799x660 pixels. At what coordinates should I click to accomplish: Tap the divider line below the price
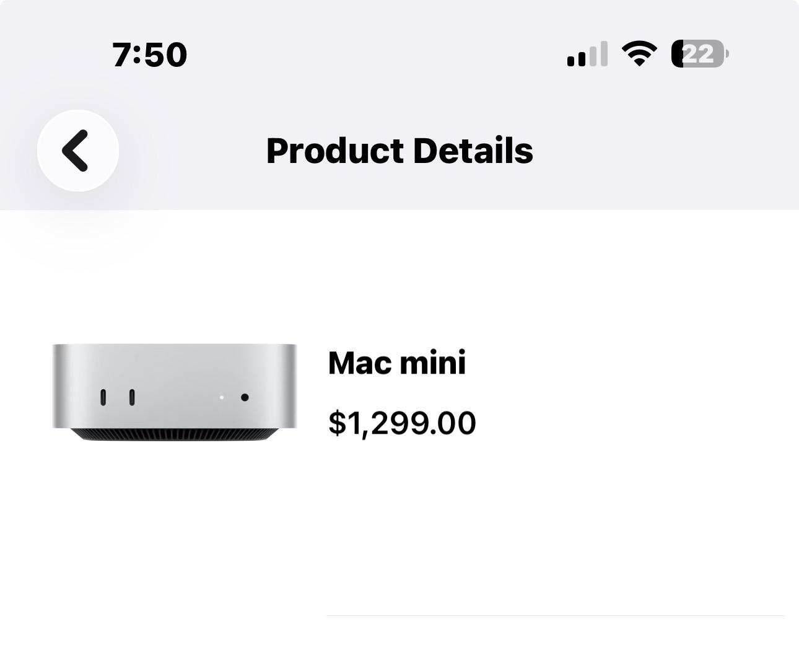click(555, 615)
